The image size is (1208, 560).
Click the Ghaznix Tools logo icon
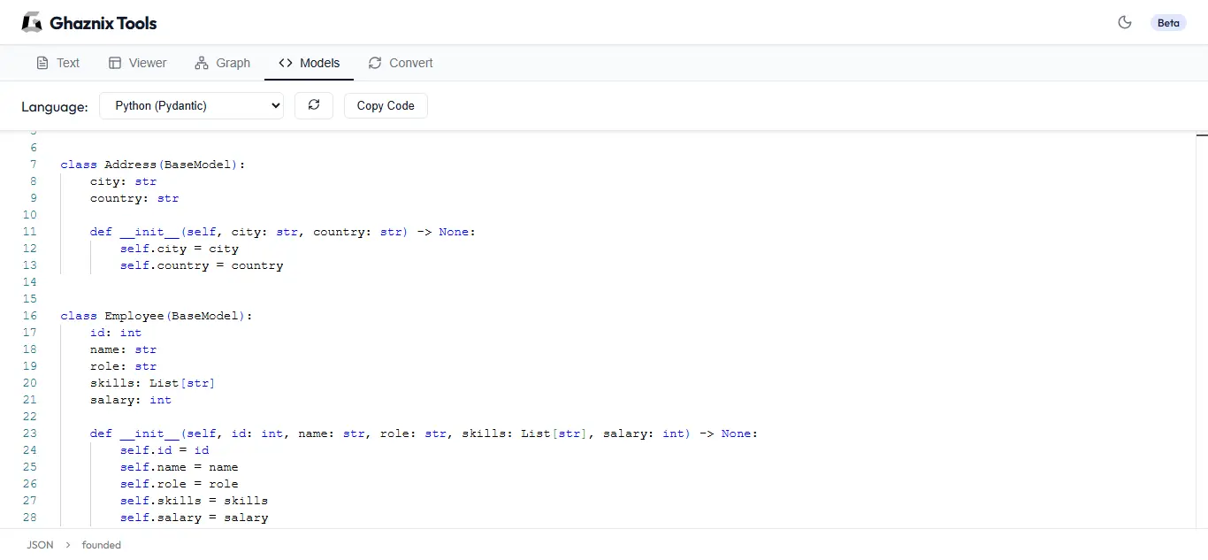click(31, 22)
